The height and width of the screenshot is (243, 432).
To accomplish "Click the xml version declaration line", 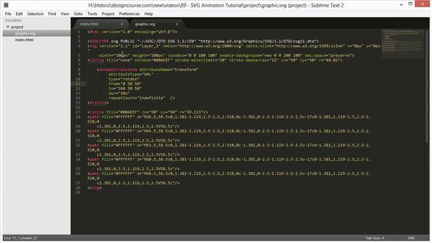I will coord(132,32).
